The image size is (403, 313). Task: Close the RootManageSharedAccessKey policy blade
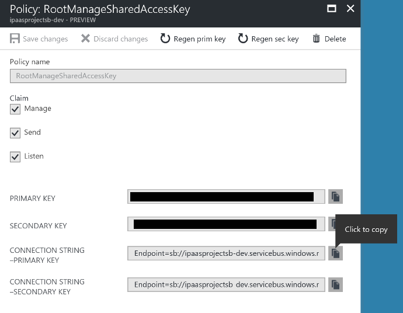[x=350, y=9]
